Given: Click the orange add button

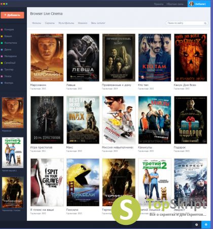Looking at the screenshot, I should click(x=12, y=15).
